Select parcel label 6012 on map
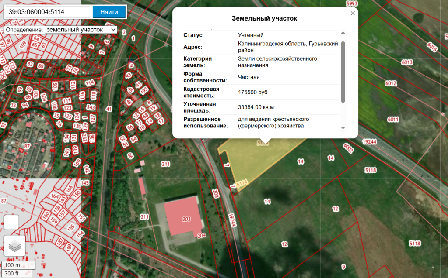This screenshot has height=278, width=448. click(391, 83)
